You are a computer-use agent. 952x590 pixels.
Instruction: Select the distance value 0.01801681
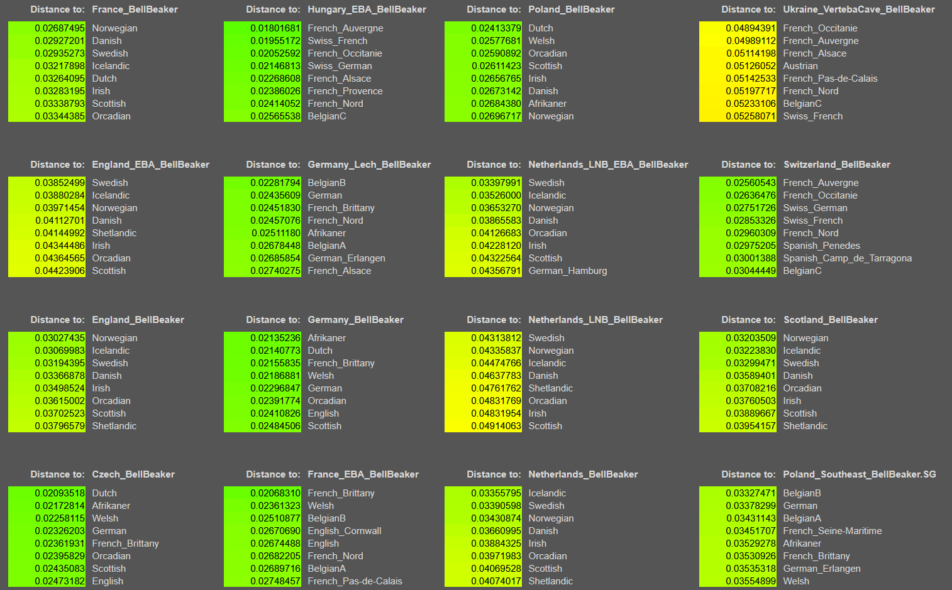click(275, 28)
